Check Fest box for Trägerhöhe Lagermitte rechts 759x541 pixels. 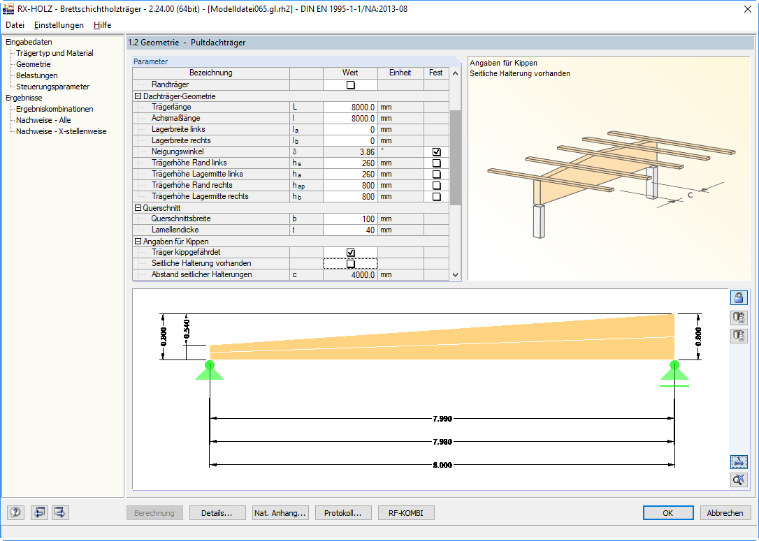436,196
